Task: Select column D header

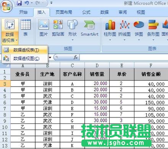Action: [97, 66]
